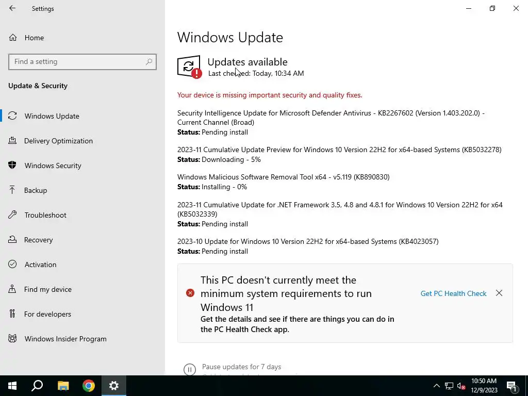Click the Windows Insider cat icon
Image resolution: width=528 pixels, height=396 pixels.
[x=12, y=338]
